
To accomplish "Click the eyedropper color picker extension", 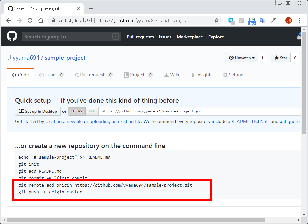I will point(273,20).
